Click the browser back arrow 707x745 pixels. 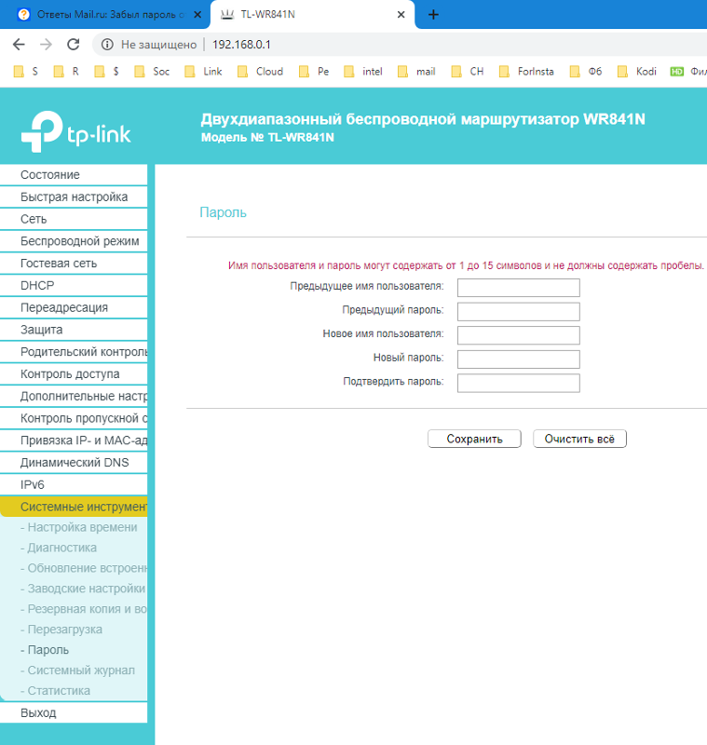coord(19,45)
